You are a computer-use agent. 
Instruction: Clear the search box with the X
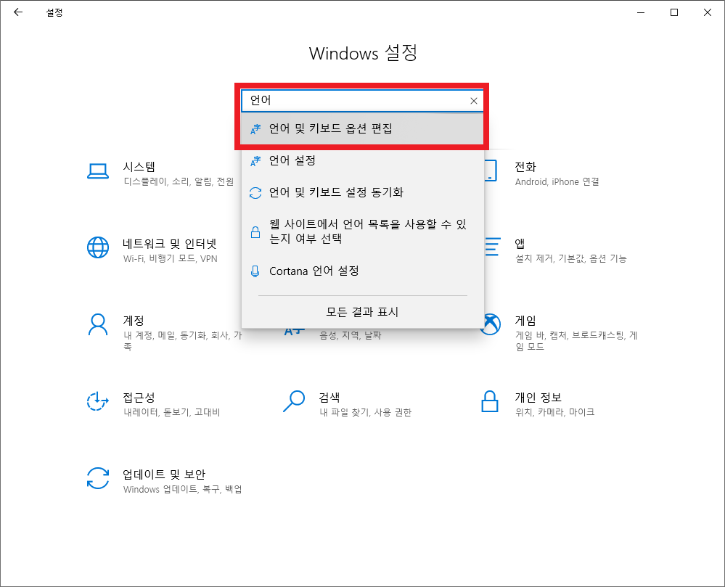(x=473, y=101)
